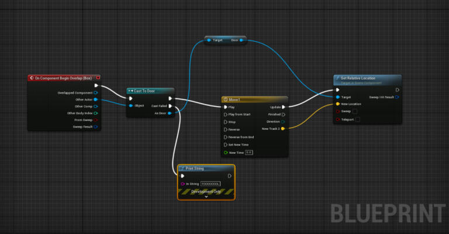Click the As Door output pin
Screen dimensions: 449x234
coord(170,113)
